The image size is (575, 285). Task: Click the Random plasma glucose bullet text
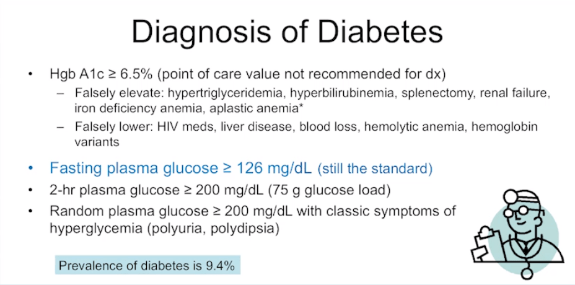(252, 211)
